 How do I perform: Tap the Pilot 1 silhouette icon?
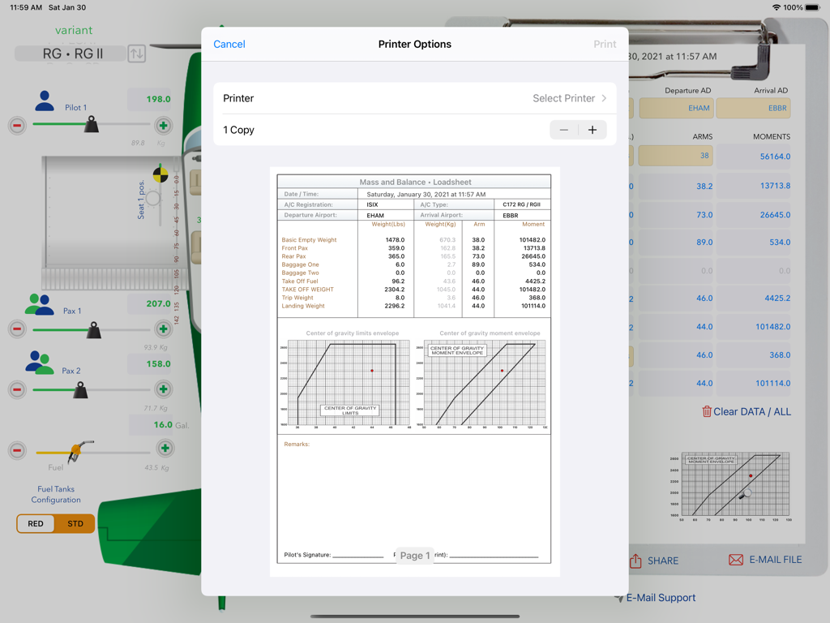coord(45,101)
